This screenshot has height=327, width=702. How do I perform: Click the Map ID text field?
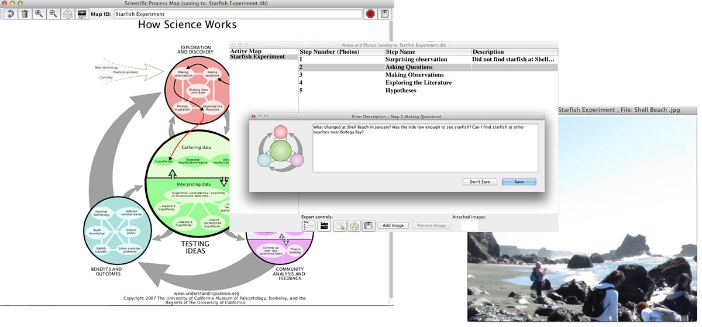238,13
